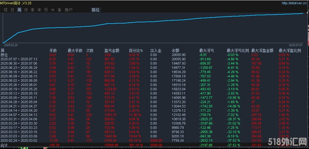Select week row 2025.03.17 ~ 2025.03.23
This screenshot has height=149, width=309.
coord(154,128)
